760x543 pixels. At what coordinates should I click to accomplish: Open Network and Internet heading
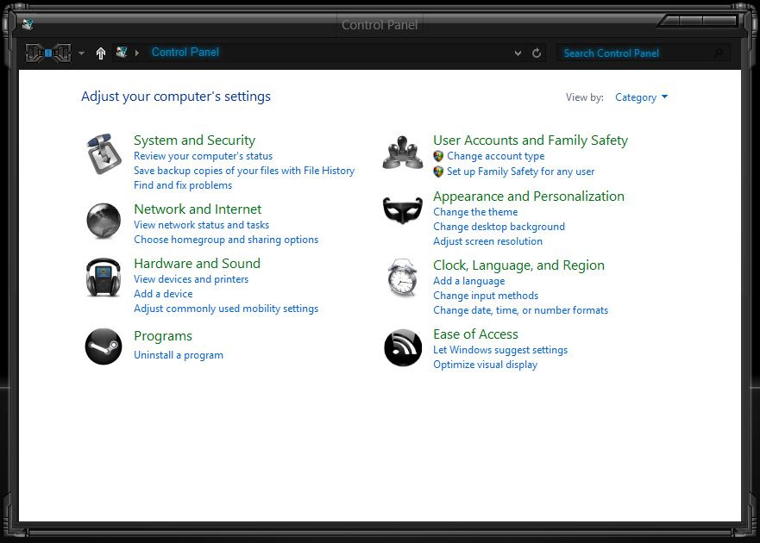pos(198,209)
